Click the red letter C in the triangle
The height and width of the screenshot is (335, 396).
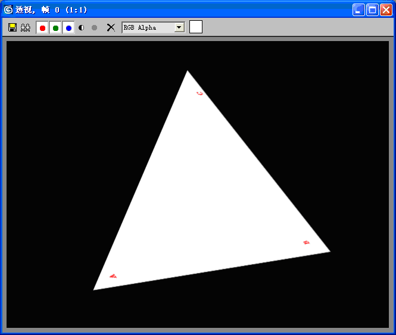(199, 93)
